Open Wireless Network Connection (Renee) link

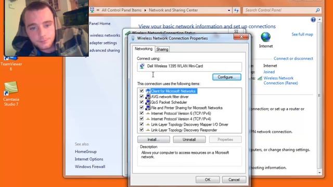point(280,81)
